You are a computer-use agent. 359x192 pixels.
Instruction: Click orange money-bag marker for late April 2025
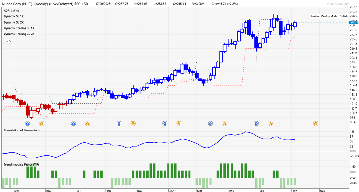point(42,123)
